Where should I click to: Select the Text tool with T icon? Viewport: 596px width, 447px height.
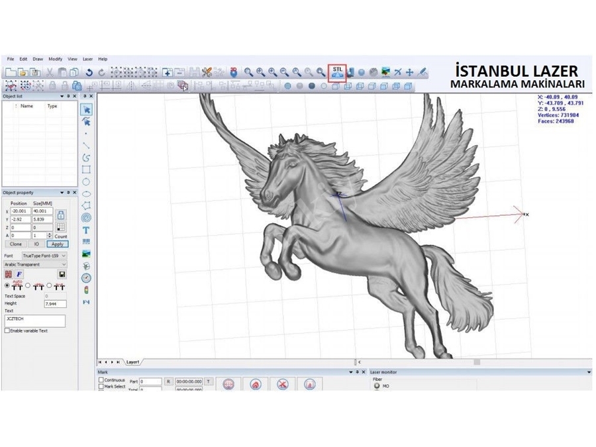[86, 230]
